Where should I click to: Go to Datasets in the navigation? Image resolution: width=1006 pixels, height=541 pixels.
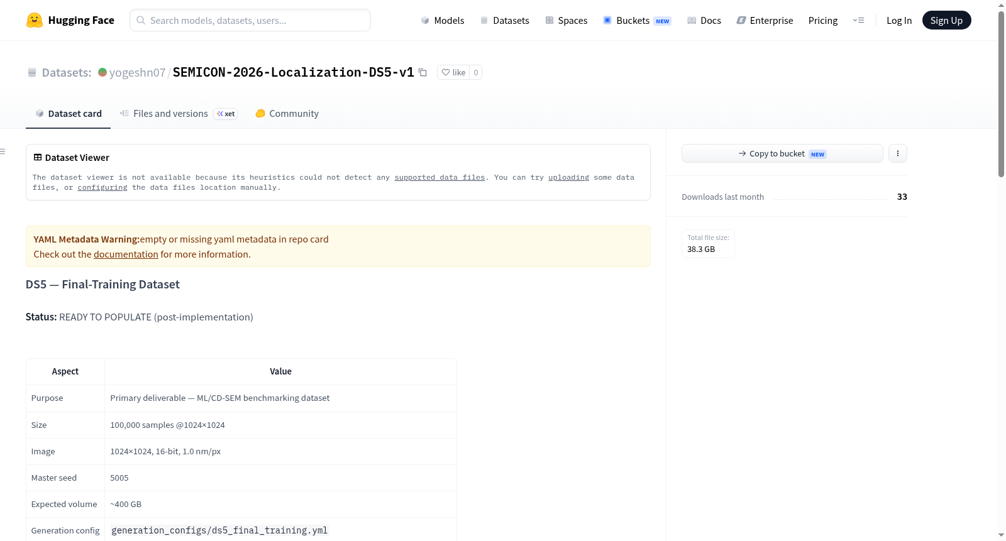[x=505, y=20]
